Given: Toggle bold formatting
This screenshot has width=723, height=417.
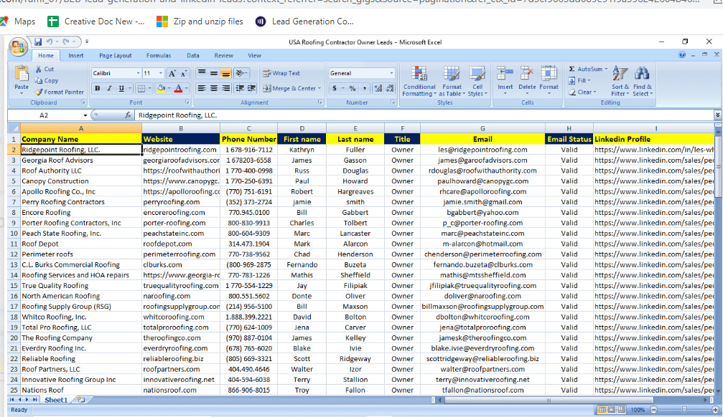Looking at the screenshot, I should point(98,88).
